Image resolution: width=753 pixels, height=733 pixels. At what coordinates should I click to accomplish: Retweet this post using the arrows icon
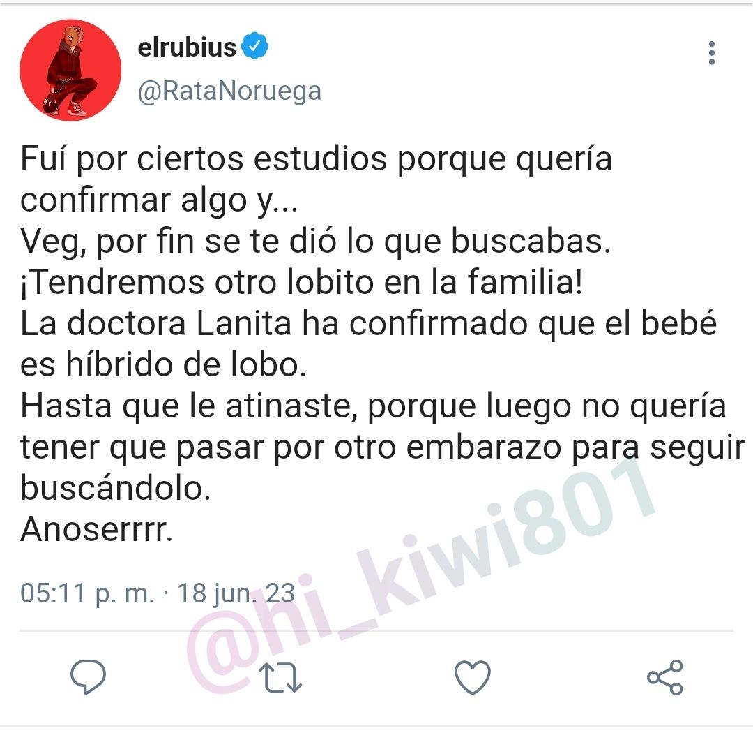click(x=280, y=678)
